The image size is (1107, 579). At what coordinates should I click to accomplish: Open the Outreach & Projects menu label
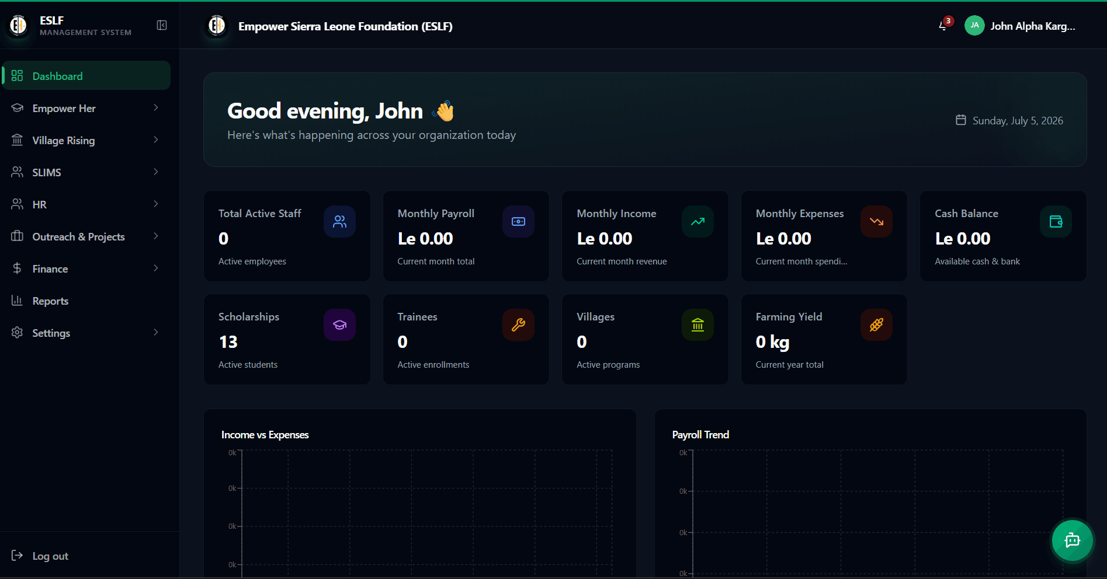click(78, 236)
